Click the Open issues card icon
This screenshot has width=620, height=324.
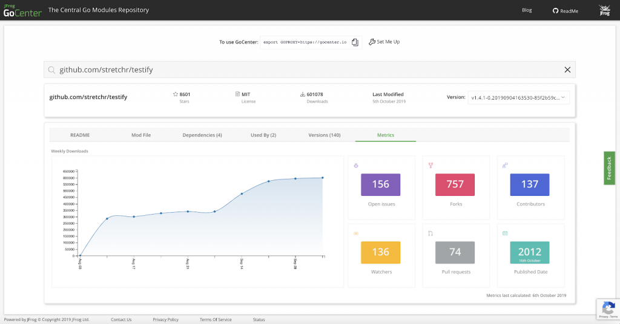click(356, 164)
